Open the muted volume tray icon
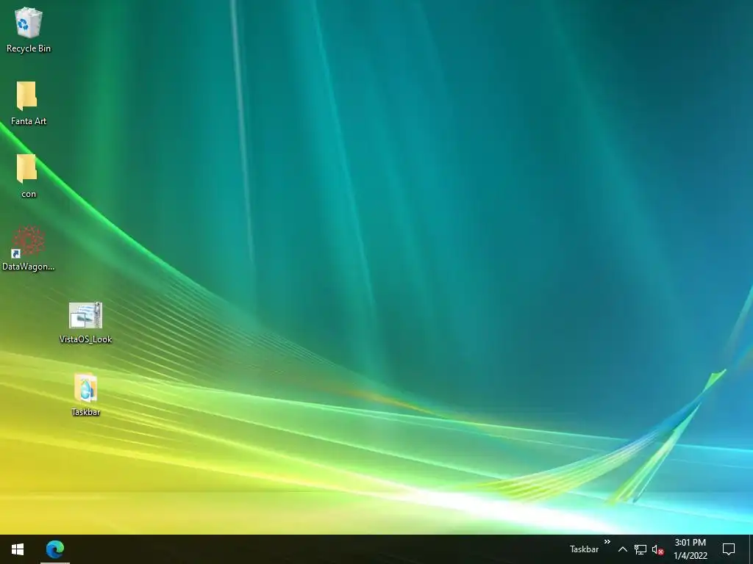 coord(658,550)
